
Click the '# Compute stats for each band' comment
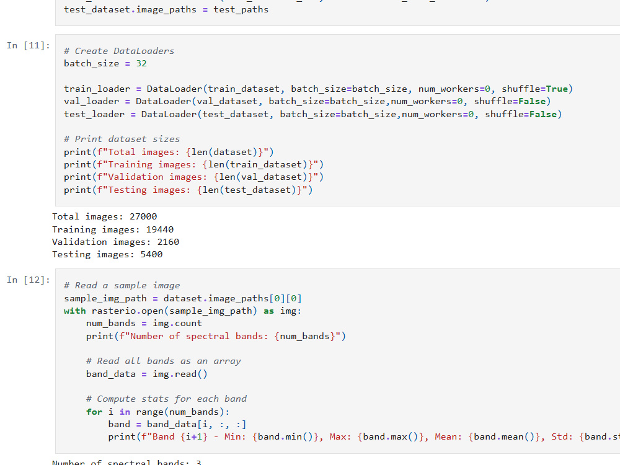(166, 399)
